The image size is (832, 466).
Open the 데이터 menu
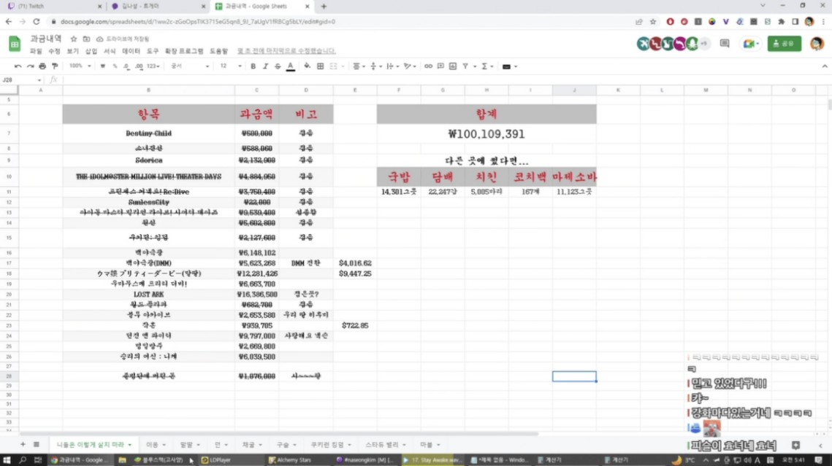pyautogui.click(x=131, y=51)
